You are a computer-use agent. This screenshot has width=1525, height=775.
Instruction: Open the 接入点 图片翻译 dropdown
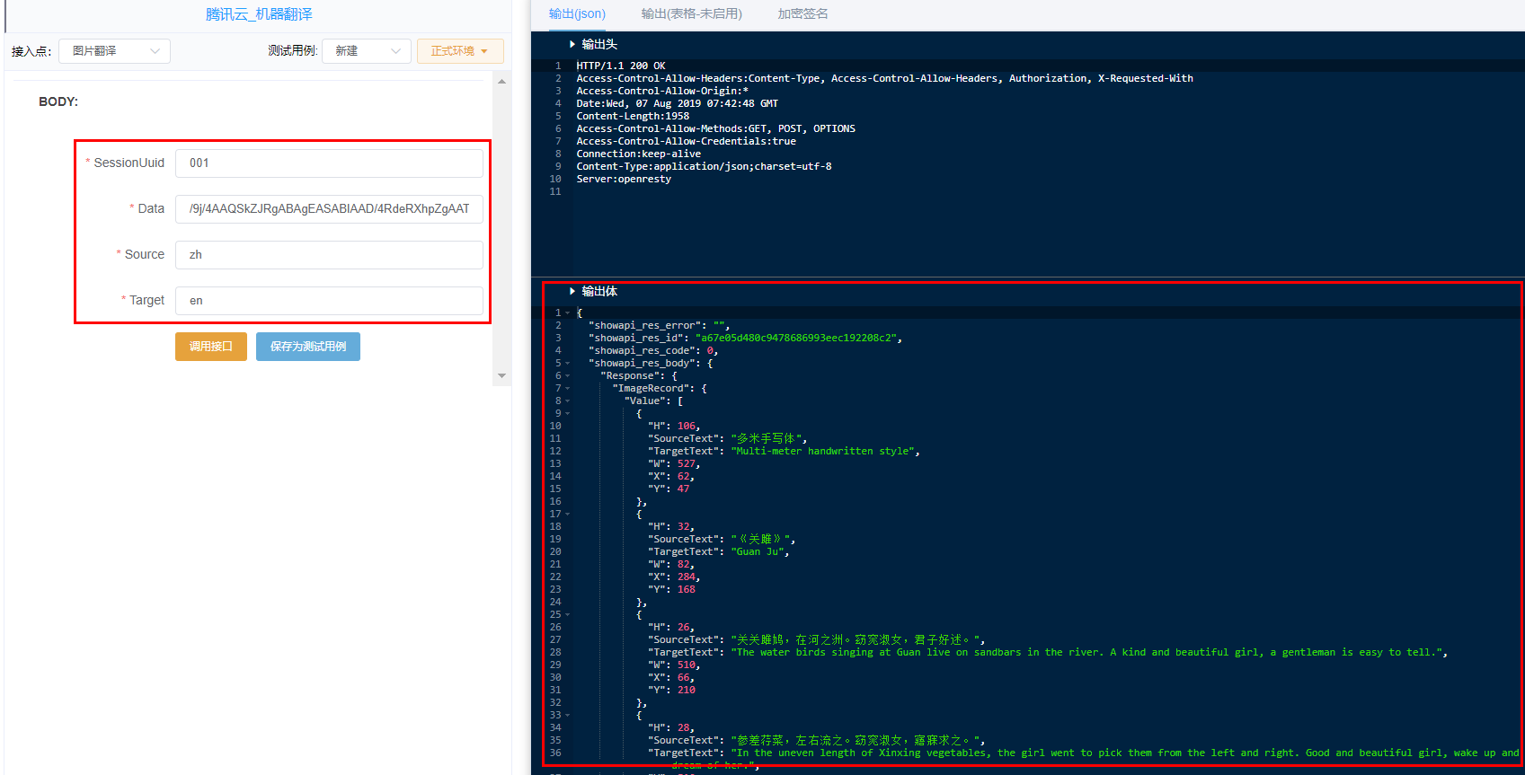(x=114, y=51)
